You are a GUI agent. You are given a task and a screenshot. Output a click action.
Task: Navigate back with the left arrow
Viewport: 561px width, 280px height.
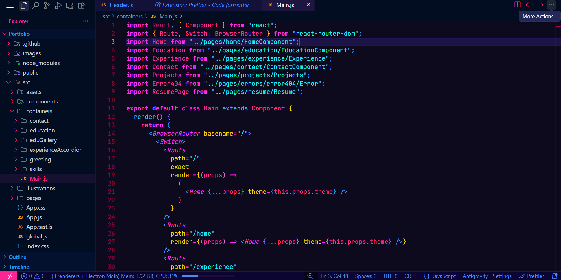coord(529,5)
